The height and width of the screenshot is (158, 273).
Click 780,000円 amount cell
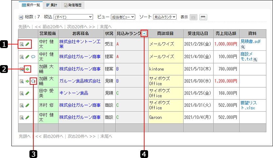226,69
